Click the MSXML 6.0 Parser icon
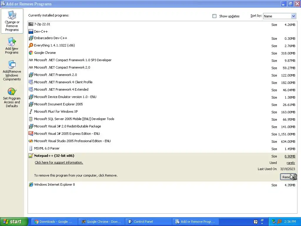The width and height of the screenshot is (301, 226). [x=31, y=148]
